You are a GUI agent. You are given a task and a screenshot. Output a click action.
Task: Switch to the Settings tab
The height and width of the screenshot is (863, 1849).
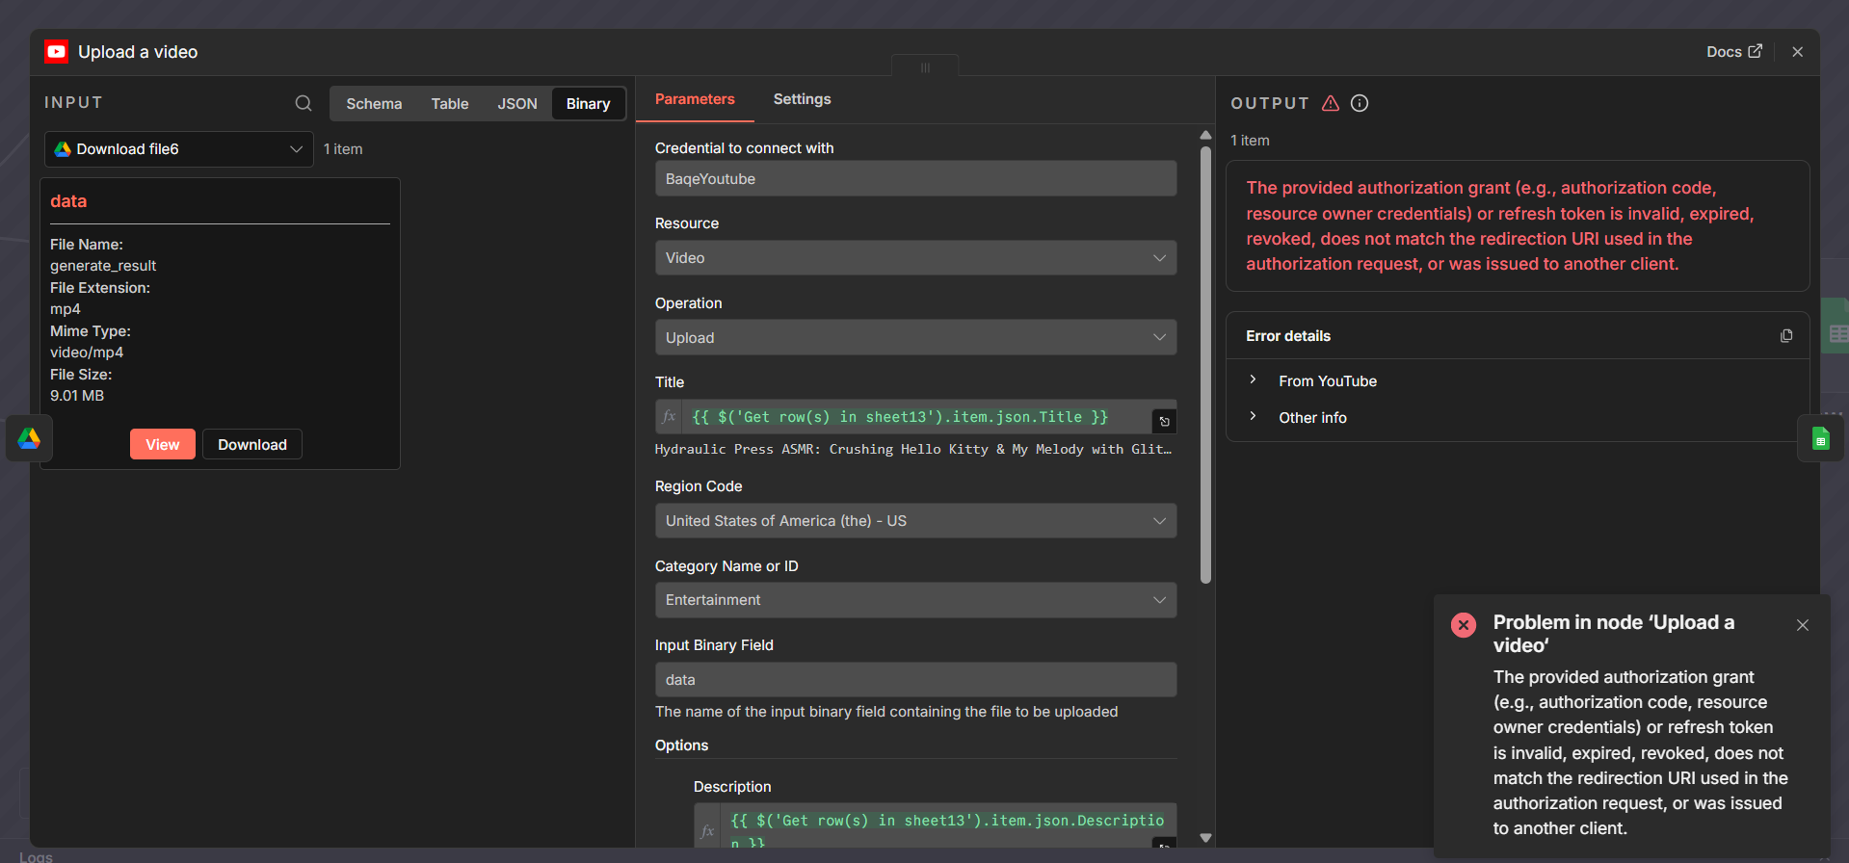click(x=802, y=99)
